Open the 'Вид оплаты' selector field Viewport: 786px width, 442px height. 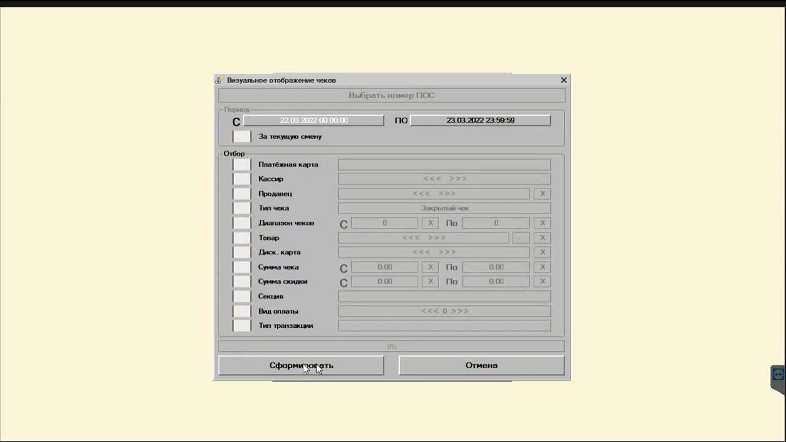click(445, 311)
